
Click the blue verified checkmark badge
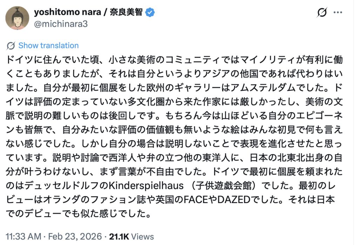[x=150, y=12]
